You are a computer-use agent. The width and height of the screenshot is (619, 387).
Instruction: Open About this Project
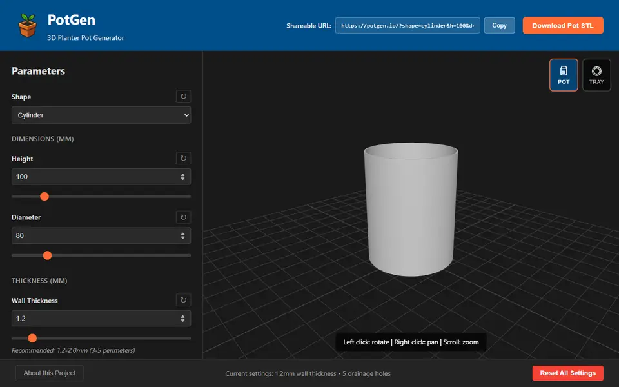click(50, 373)
